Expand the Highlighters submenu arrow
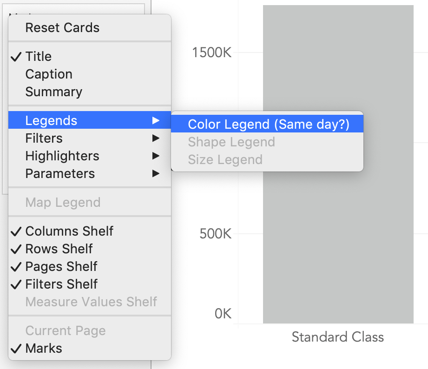 (156, 156)
